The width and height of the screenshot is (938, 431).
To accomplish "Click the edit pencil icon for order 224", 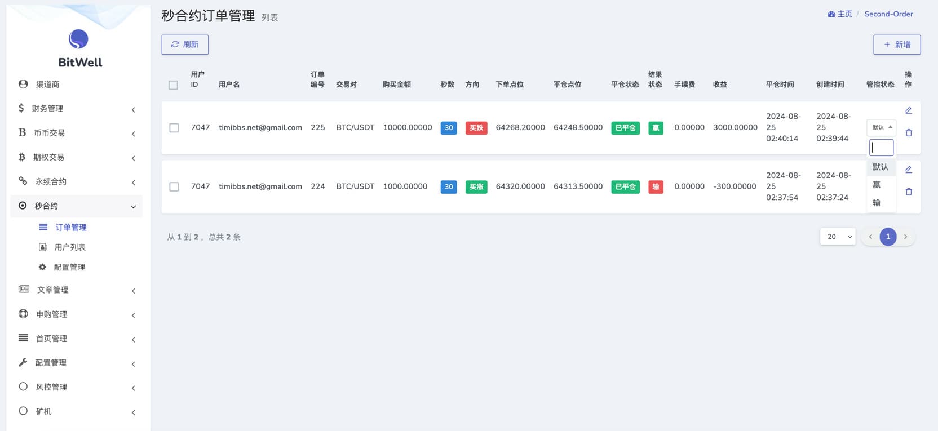I will (x=908, y=170).
